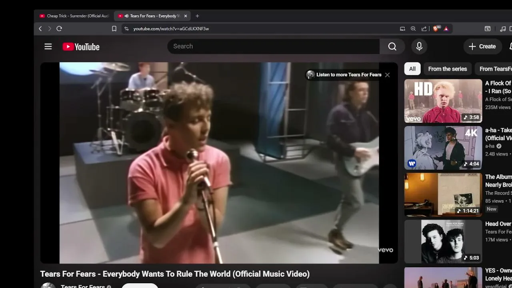Share this page using the share icon

click(x=424, y=29)
